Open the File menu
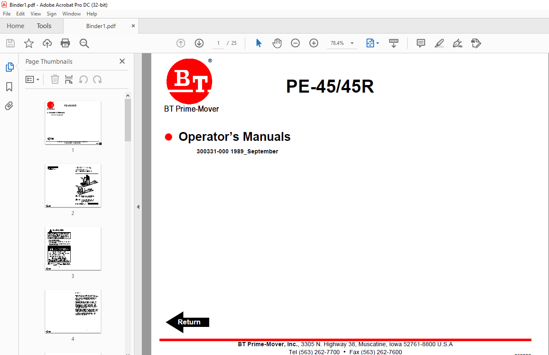549x355 pixels. 7,14
